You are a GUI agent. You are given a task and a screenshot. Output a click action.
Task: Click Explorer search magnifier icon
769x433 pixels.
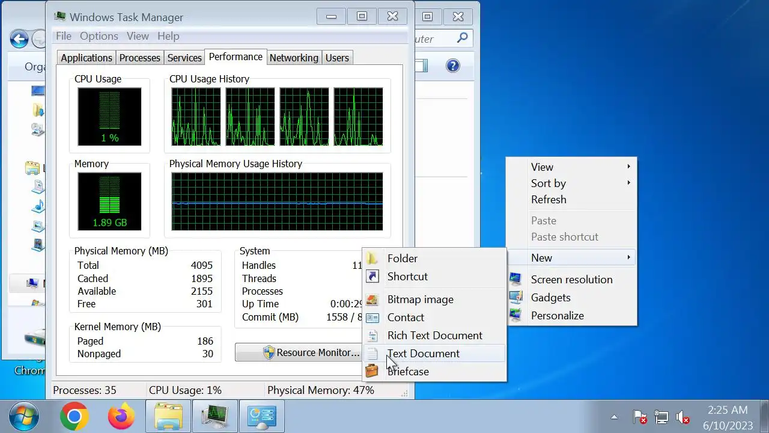tap(462, 38)
